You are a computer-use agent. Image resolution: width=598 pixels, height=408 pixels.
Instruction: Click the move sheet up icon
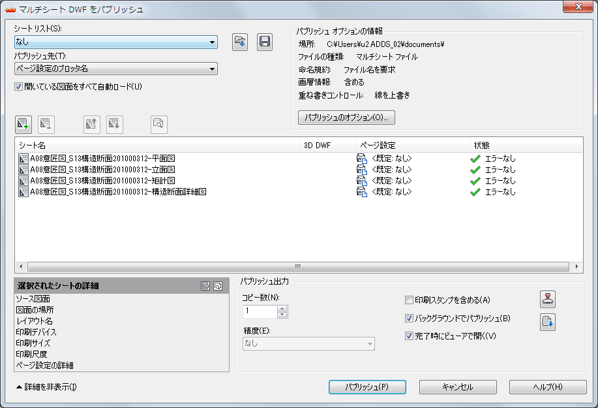[x=92, y=125]
